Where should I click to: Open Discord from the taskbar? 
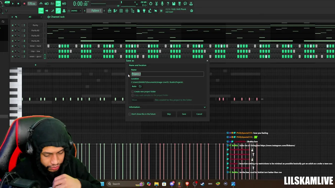[172, 184]
